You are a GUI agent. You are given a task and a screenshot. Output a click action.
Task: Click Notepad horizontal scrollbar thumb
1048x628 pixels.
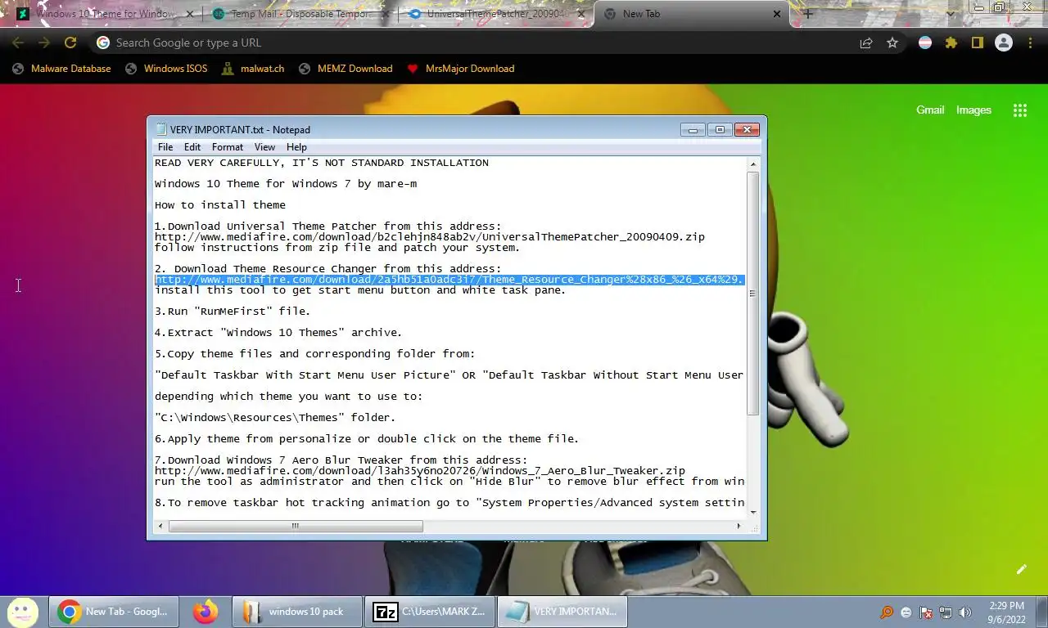pyautogui.click(x=296, y=526)
